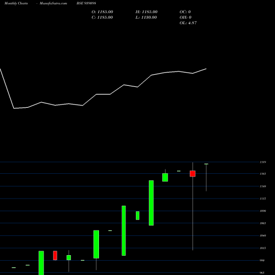Click the "MunafaSutra.com" label
275x275 pixels.
(53, 3)
